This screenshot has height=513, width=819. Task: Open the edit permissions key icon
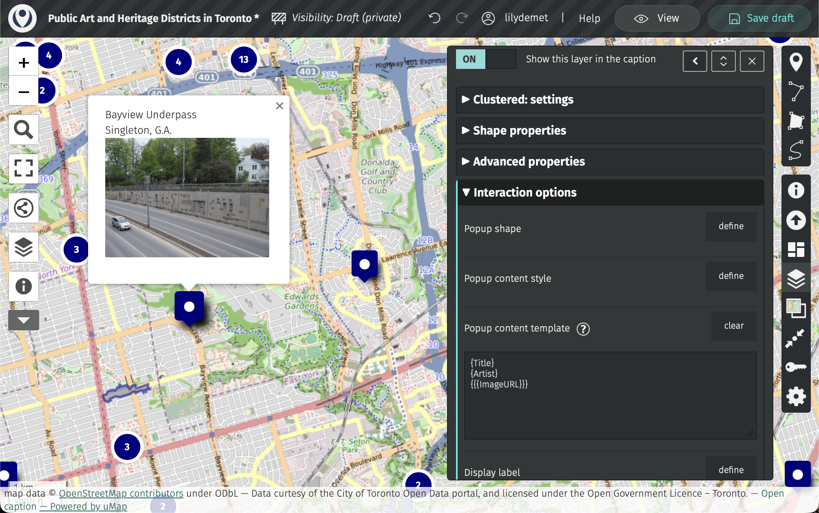coord(796,367)
